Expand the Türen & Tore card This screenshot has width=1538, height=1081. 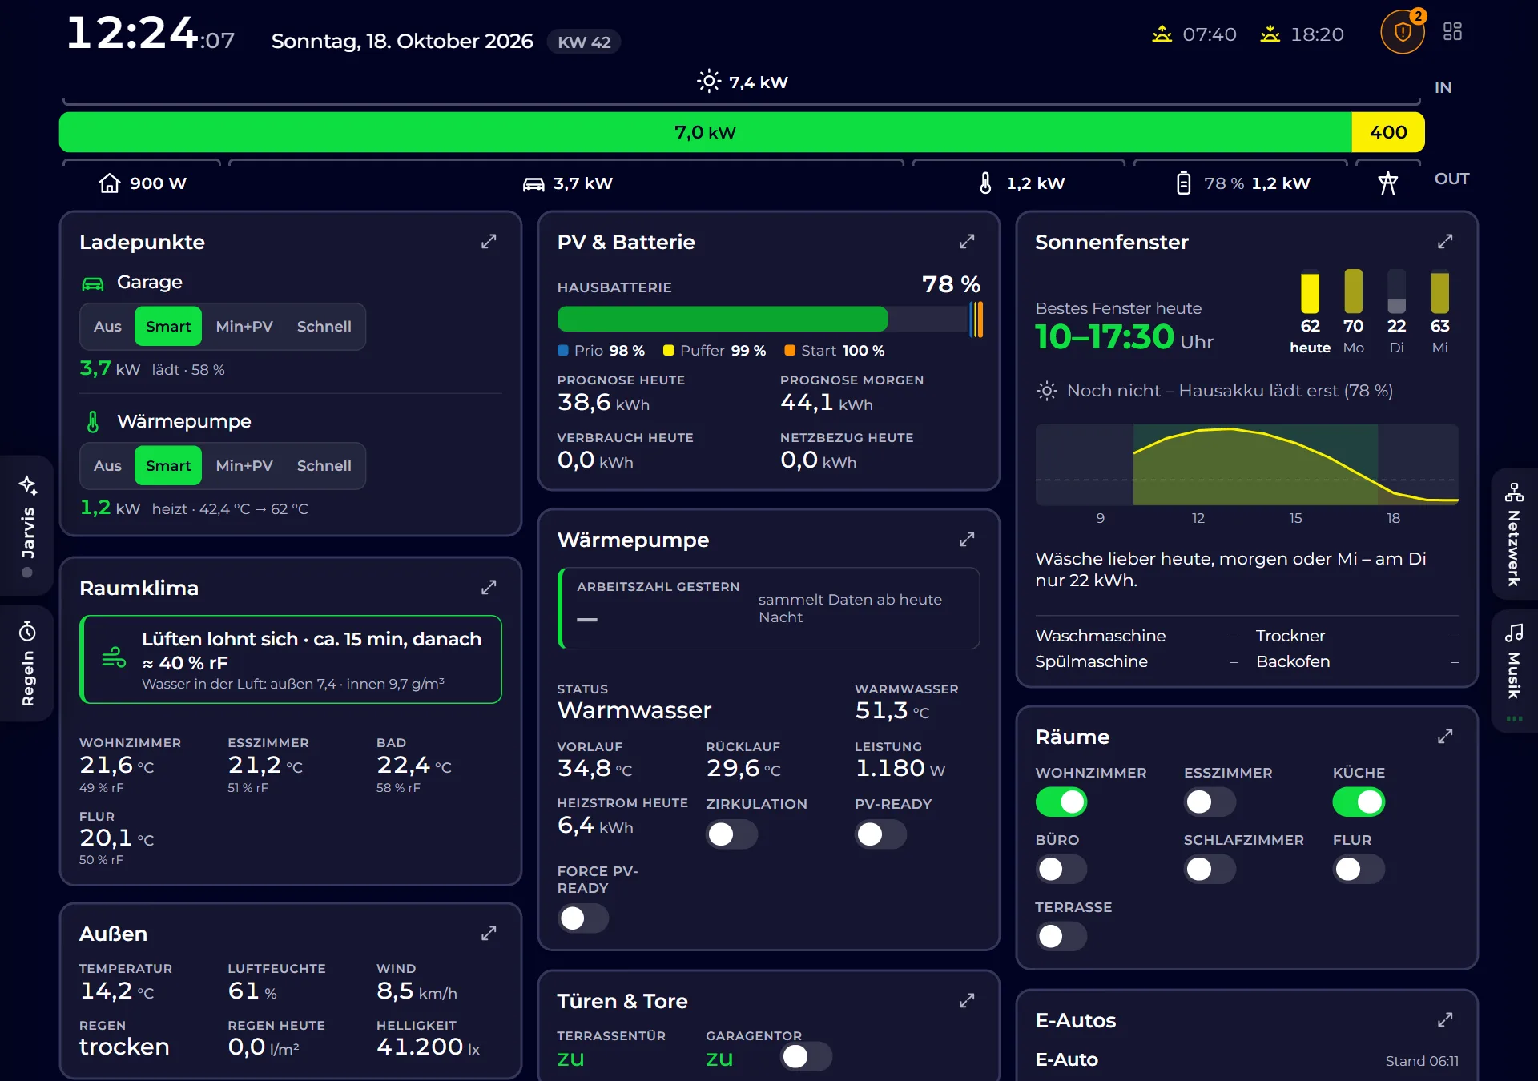967,1001
